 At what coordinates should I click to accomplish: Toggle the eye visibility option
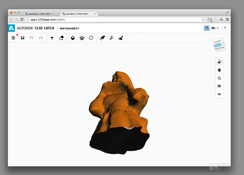[x=219, y=94]
